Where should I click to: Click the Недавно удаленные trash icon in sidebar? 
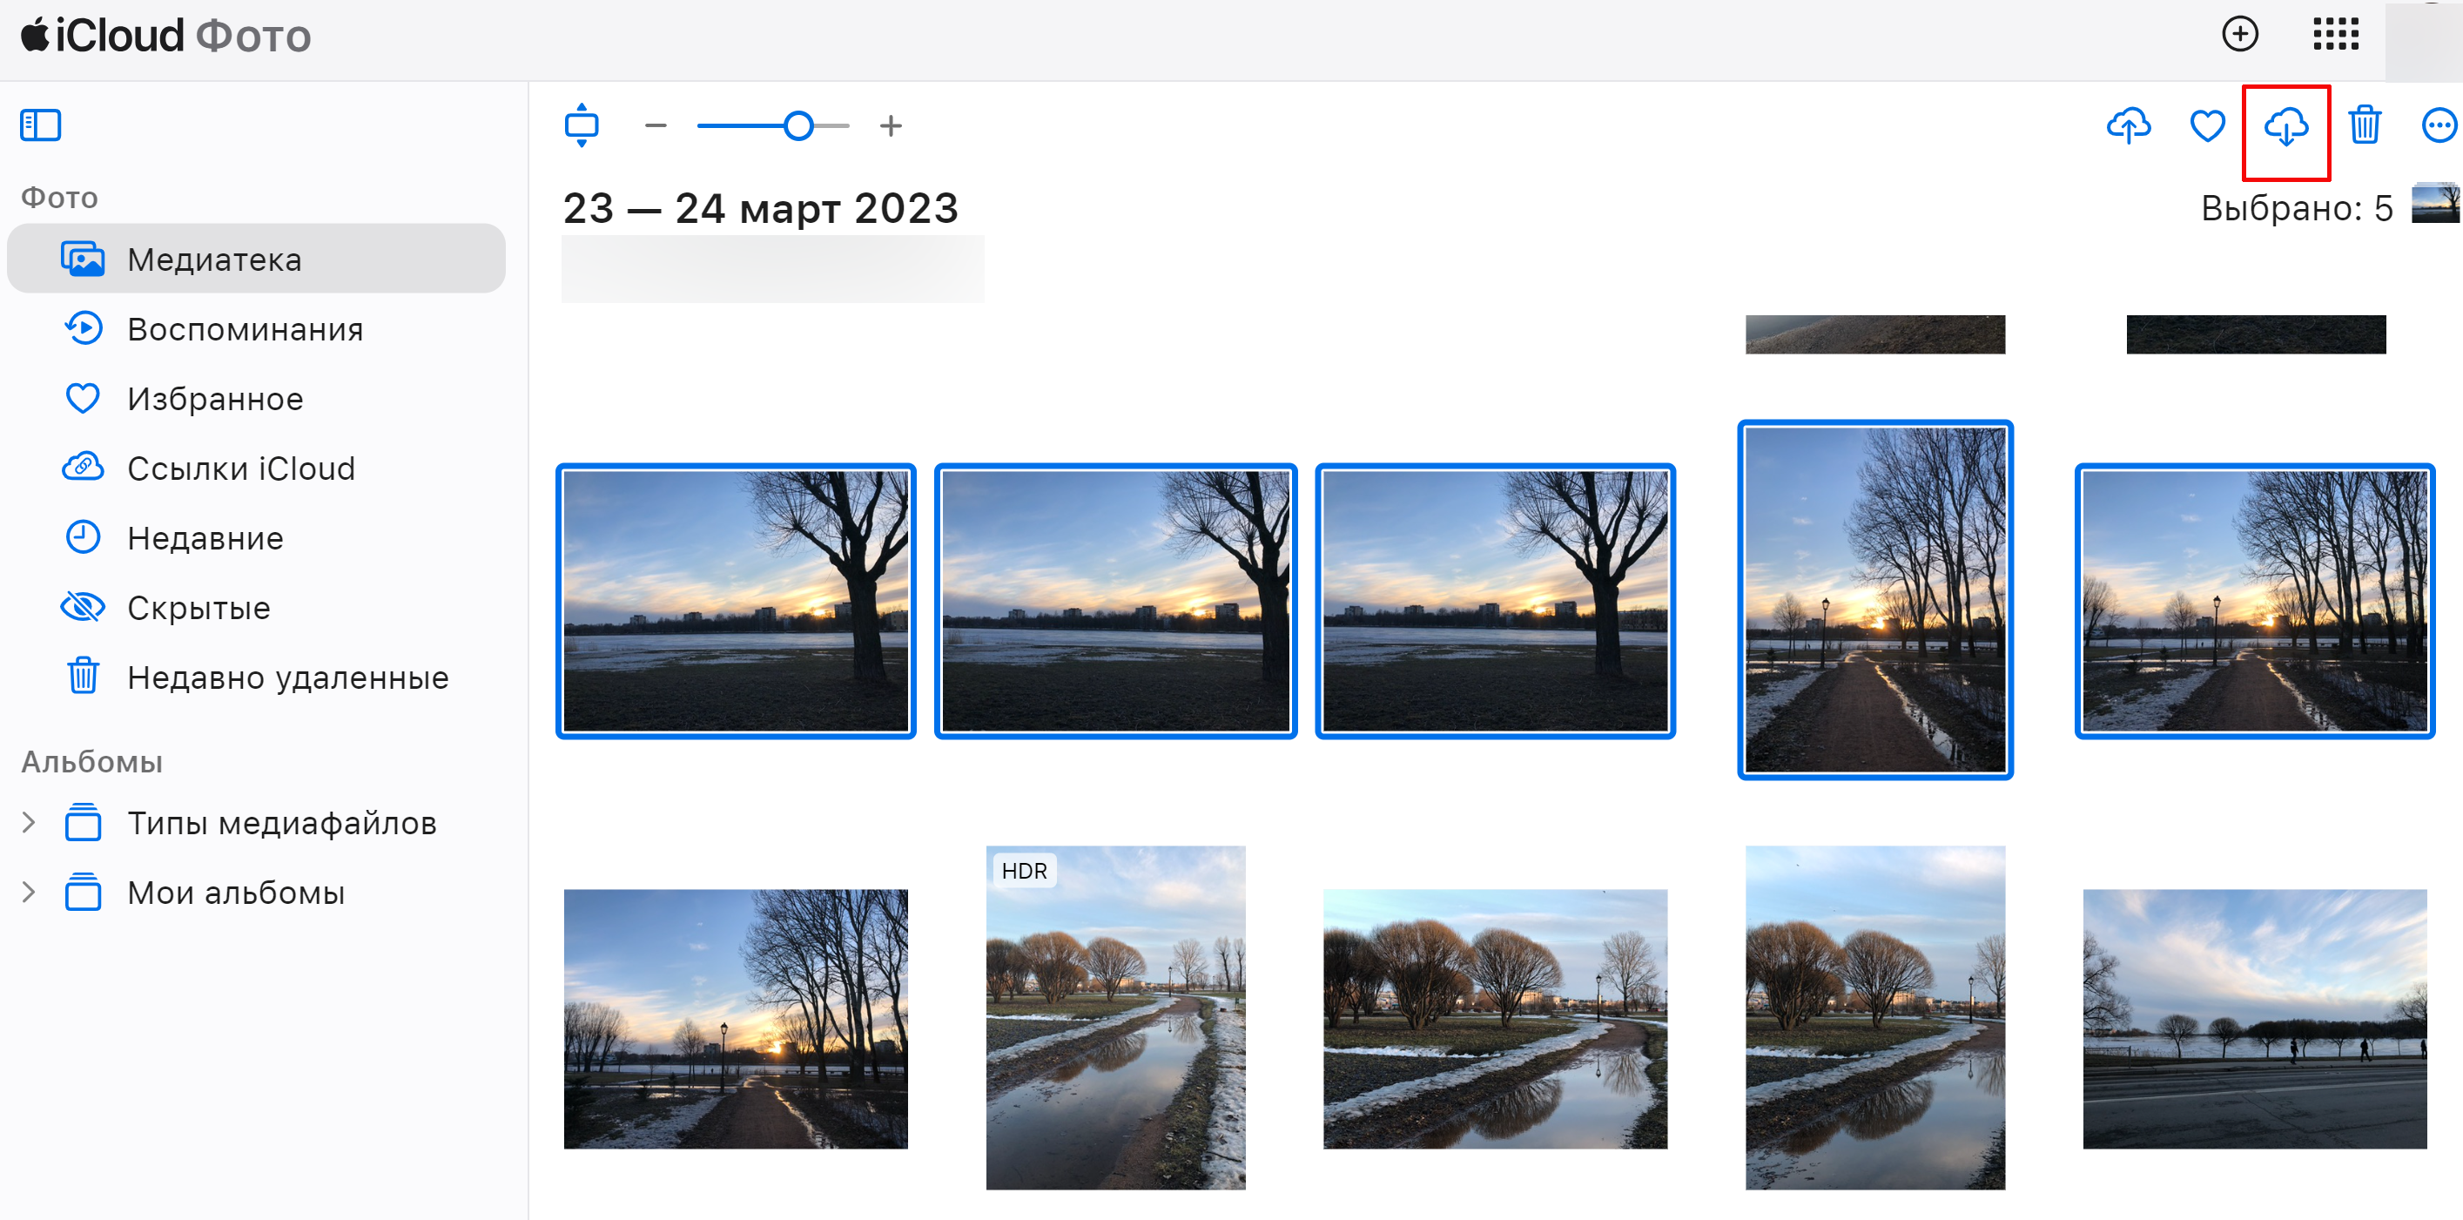click(x=82, y=675)
